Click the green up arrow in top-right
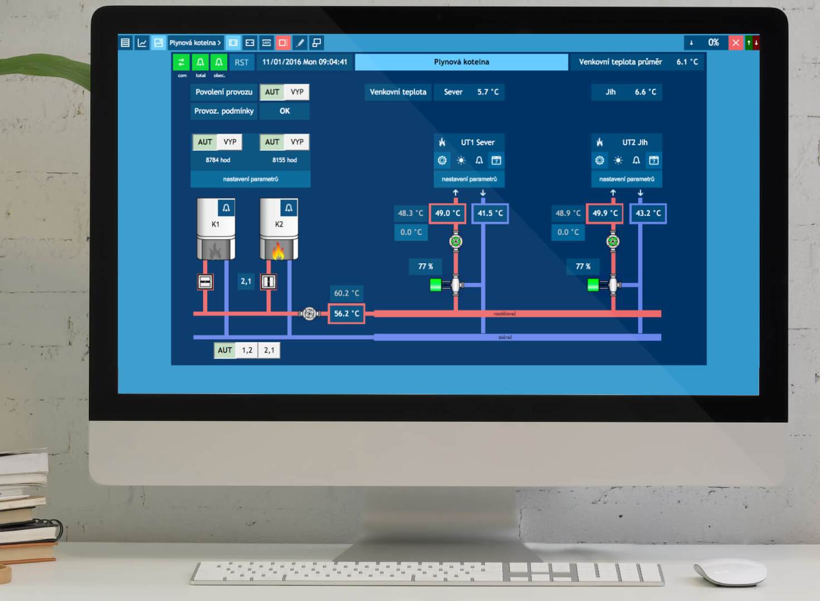The width and height of the screenshot is (820, 601). pyautogui.click(x=749, y=43)
